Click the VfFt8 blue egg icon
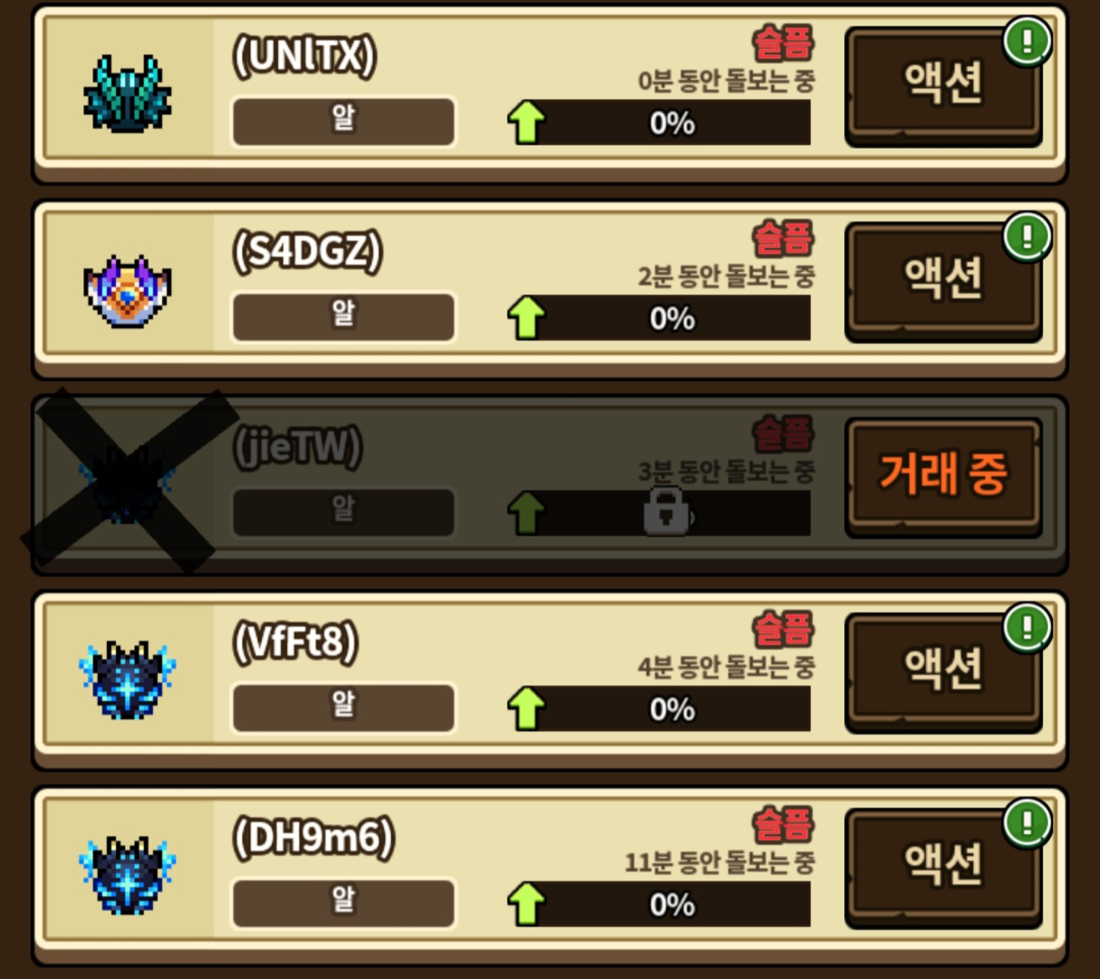 tap(128, 680)
